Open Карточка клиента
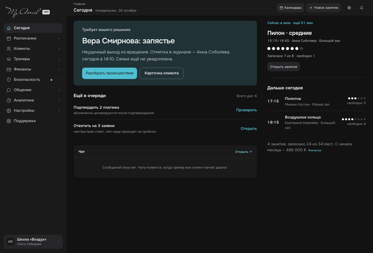The image size is (373, 253). pyautogui.click(x=162, y=73)
